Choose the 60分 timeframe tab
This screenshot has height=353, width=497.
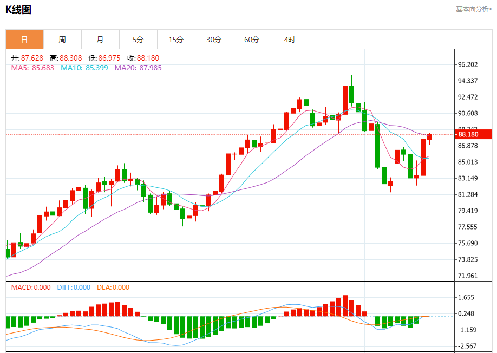point(252,40)
